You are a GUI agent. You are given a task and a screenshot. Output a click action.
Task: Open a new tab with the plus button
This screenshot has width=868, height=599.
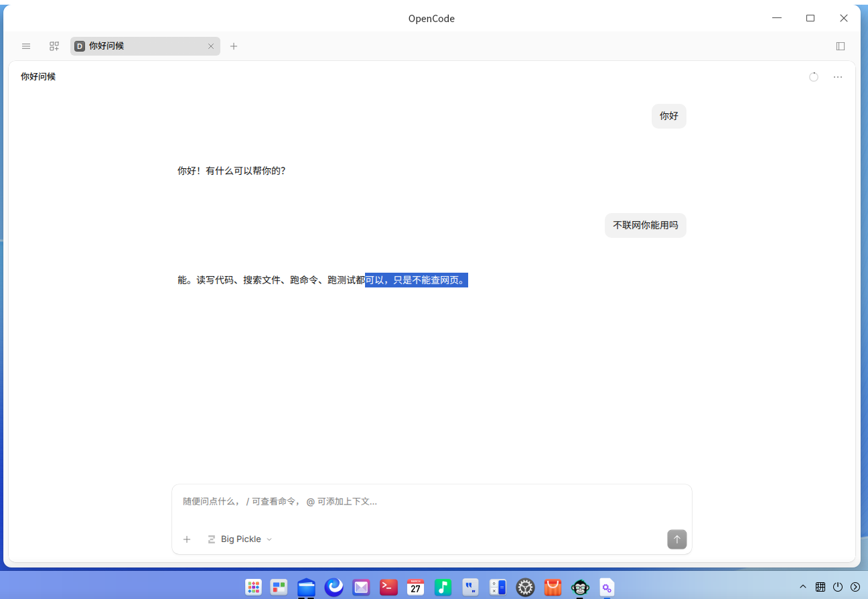234,46
